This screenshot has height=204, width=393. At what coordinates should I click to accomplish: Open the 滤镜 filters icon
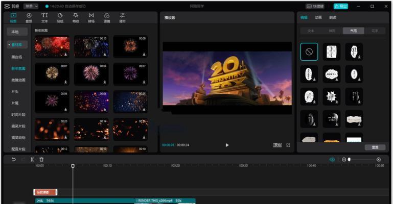(107, 17)
